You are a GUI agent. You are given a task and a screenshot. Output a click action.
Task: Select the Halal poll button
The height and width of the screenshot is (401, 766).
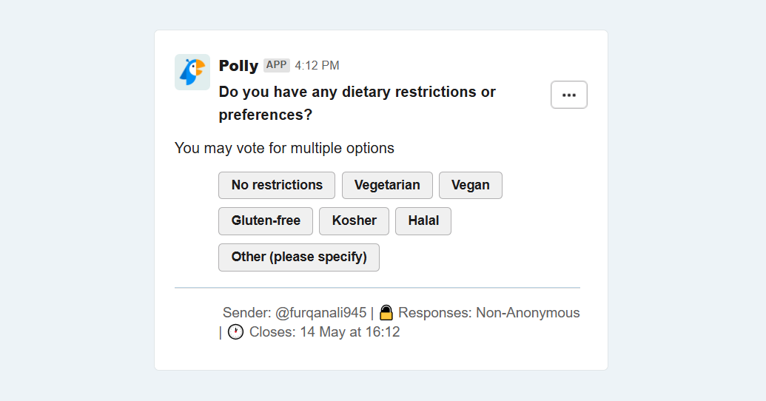(423, 220)
